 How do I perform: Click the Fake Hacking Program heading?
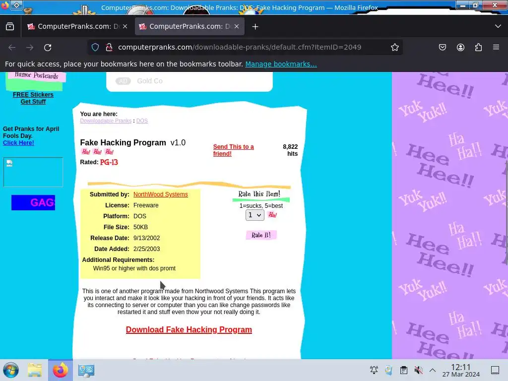pos(123,142)
